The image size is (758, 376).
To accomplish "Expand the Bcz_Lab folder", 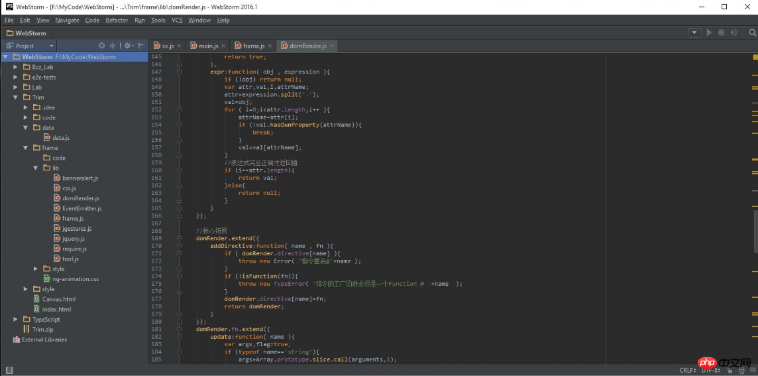I will (x=16, y=67).
